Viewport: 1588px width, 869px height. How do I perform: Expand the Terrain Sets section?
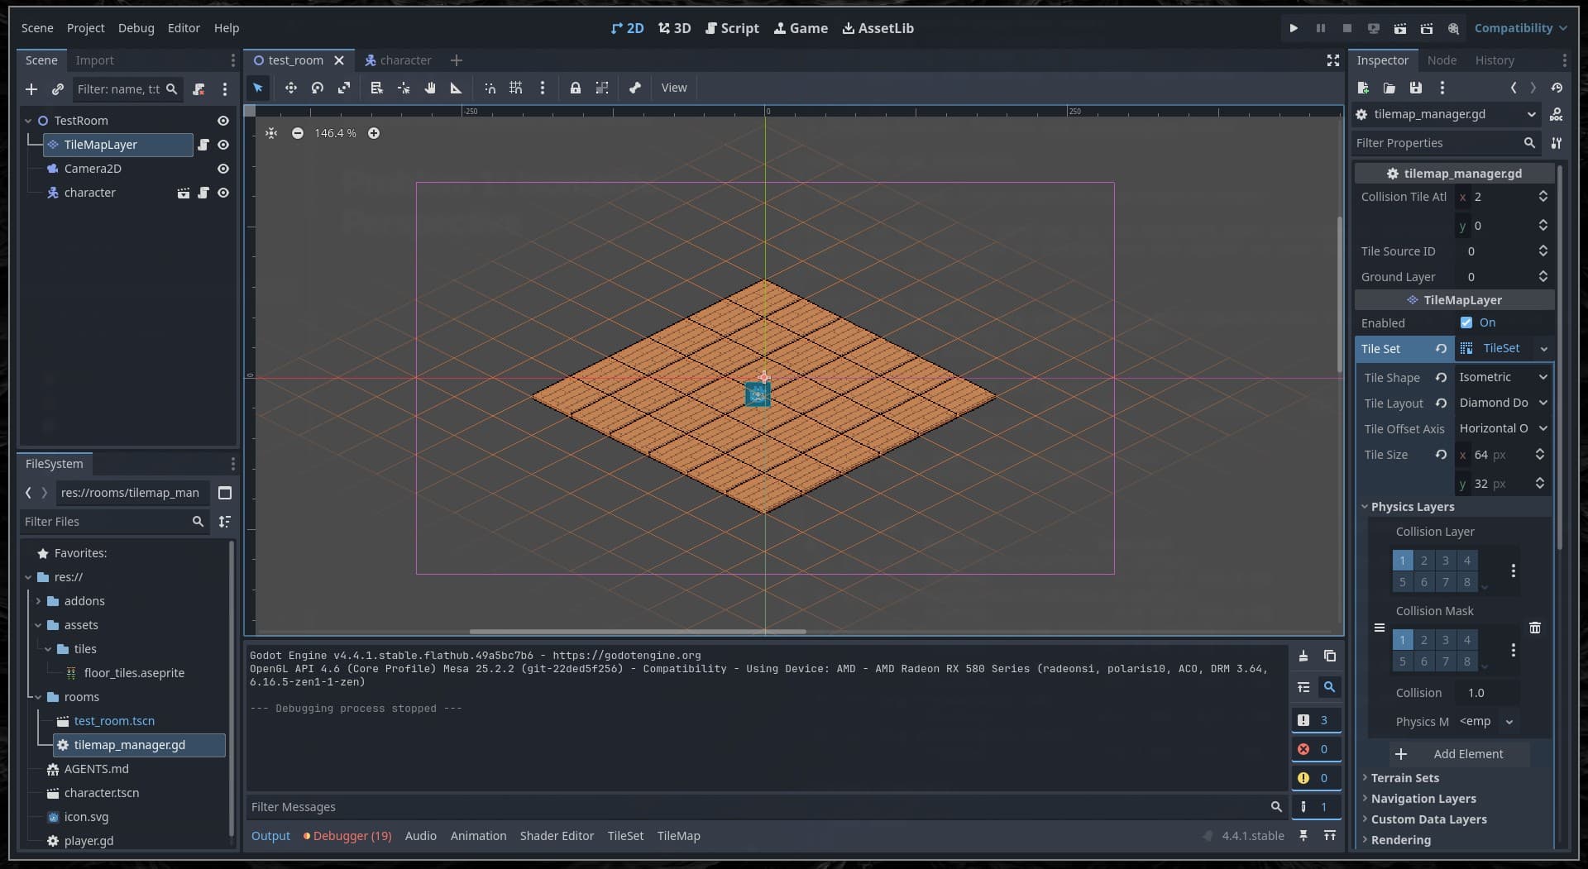[1404, 778]
